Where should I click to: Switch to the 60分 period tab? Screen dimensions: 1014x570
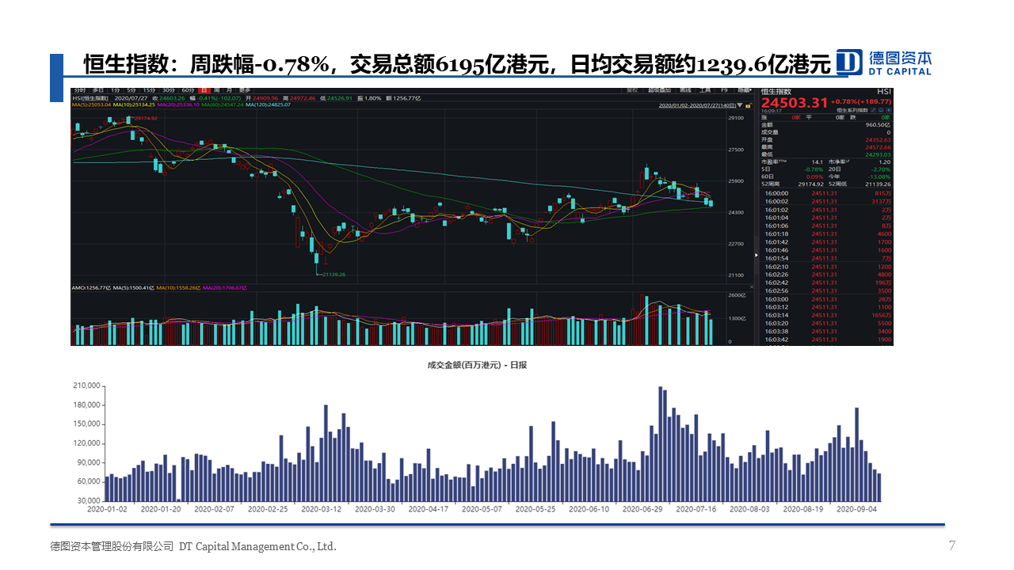click(188, 90)
